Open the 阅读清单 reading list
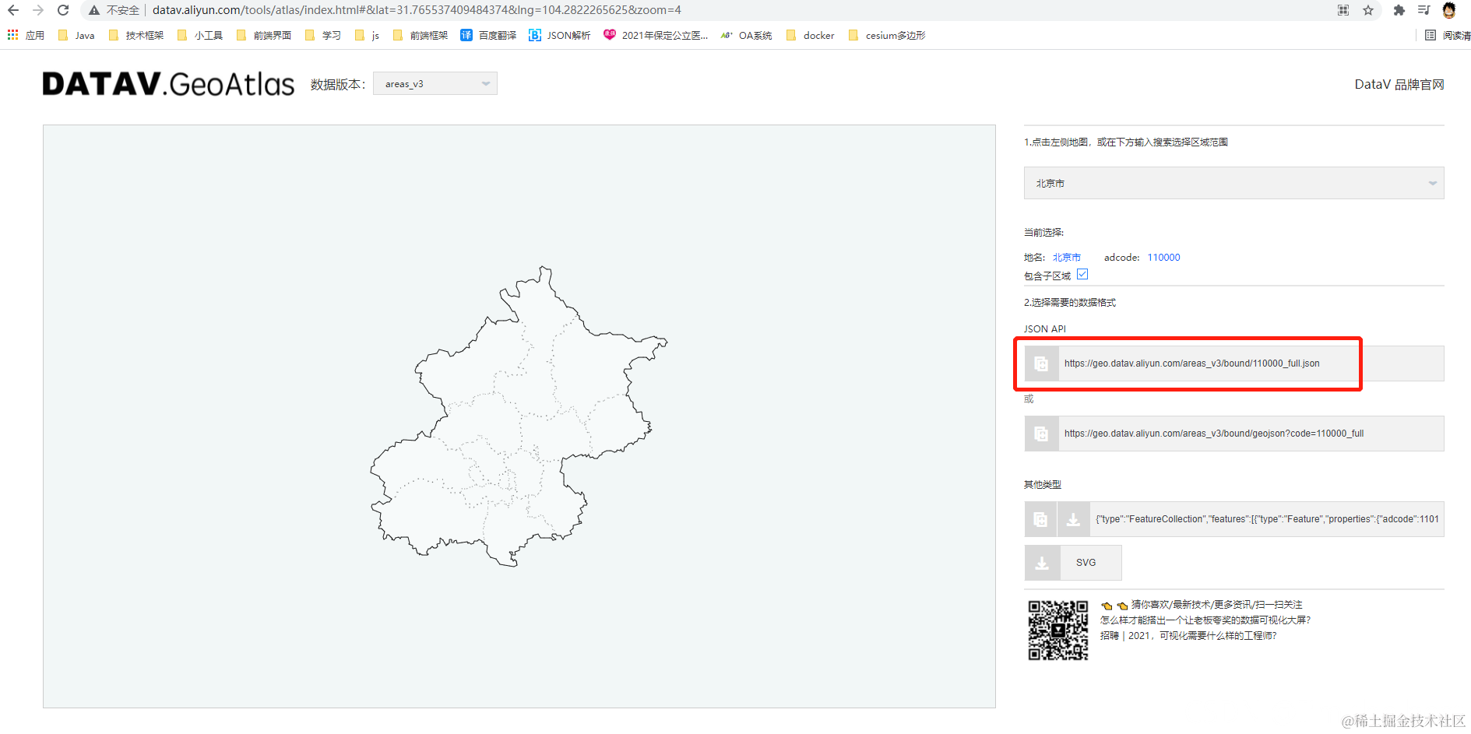The image size is (1471, 734). [x=1447, y=35]
